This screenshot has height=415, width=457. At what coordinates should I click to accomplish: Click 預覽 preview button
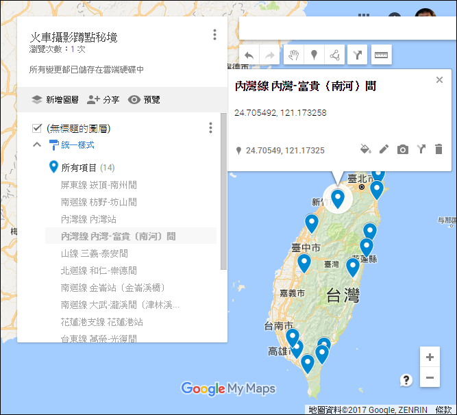pyautogui.click(x=144, y=99)
